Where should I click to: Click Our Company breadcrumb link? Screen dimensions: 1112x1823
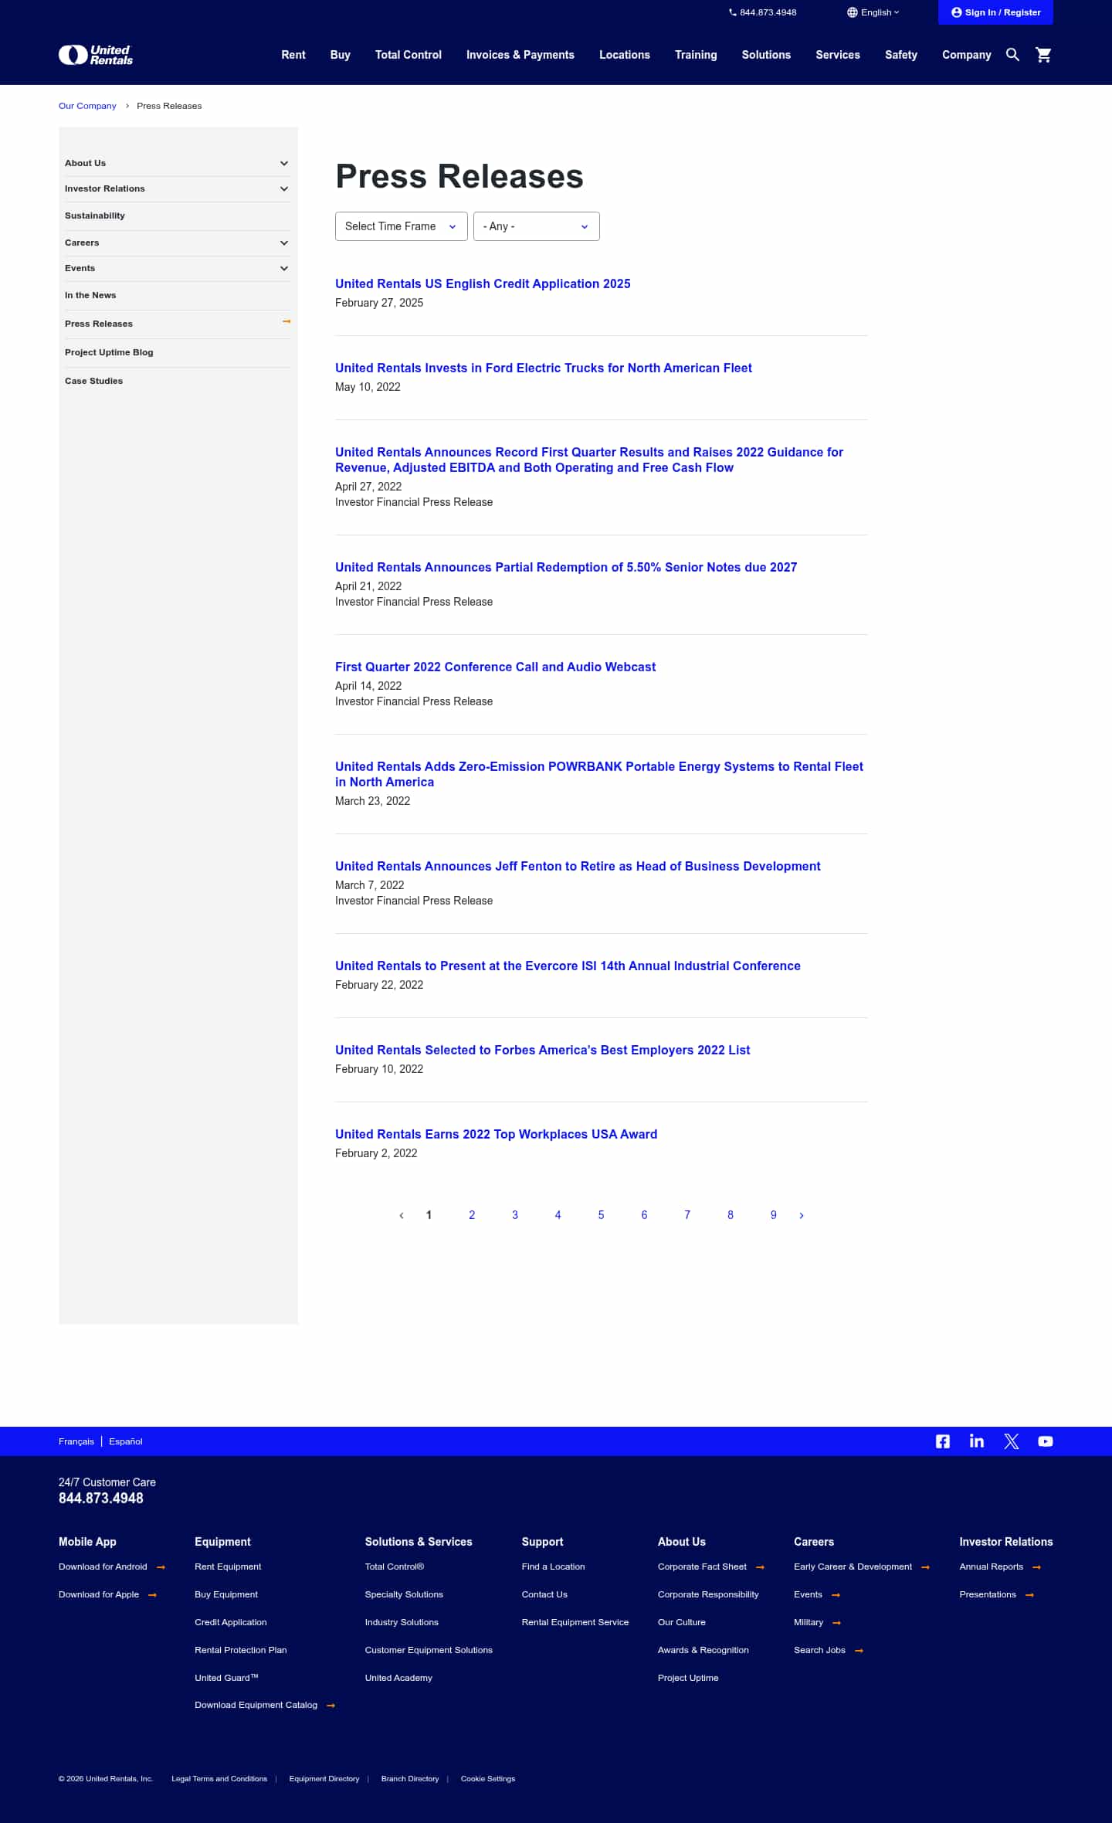(x=87, y=106)
